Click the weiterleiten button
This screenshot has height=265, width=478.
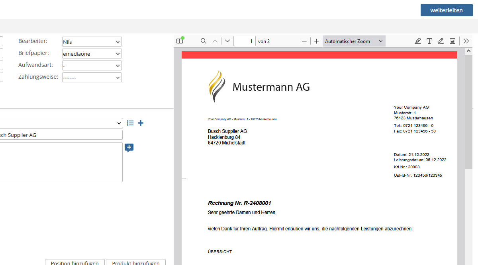(x=447, y=10)
